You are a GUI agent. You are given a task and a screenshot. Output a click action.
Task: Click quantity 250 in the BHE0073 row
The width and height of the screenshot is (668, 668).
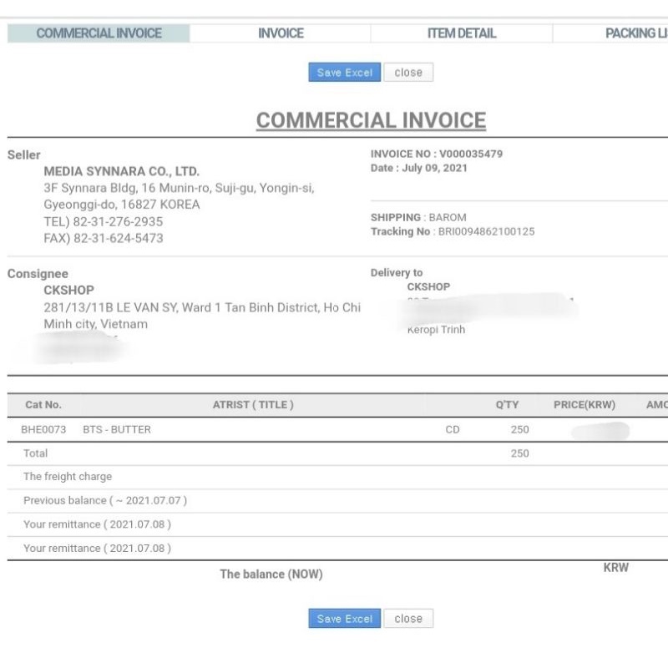click(x=519, y=429)
